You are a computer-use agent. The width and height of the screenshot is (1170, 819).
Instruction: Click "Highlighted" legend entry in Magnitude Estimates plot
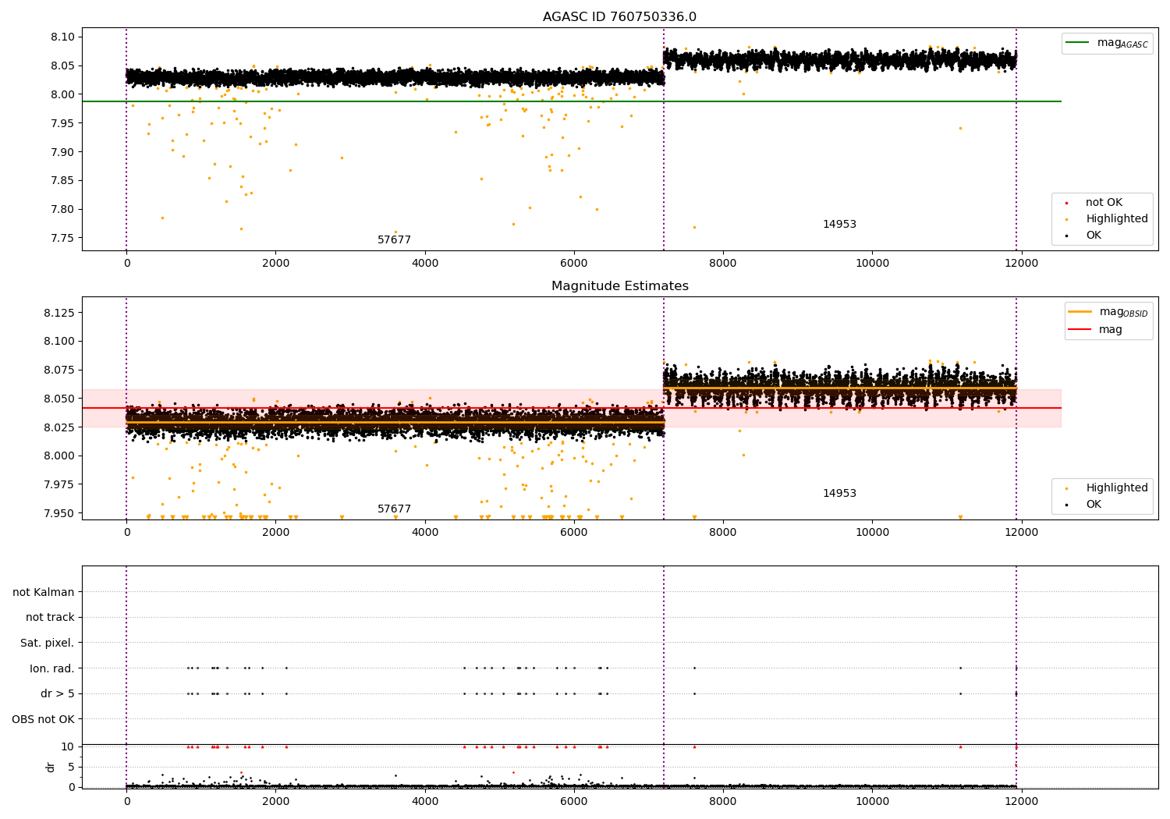pos(1117,488)
